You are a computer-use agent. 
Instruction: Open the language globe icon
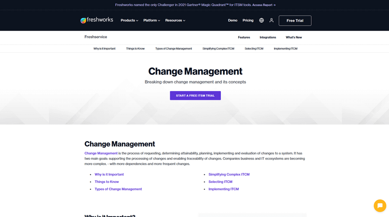tap(261, 20)
